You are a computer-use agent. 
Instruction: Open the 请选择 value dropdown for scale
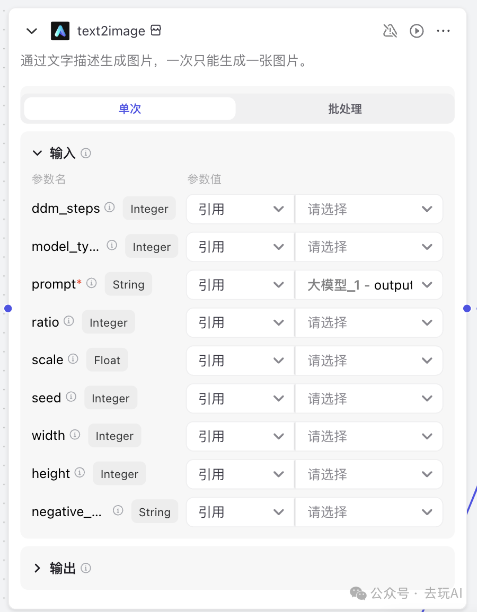[369, 361]
